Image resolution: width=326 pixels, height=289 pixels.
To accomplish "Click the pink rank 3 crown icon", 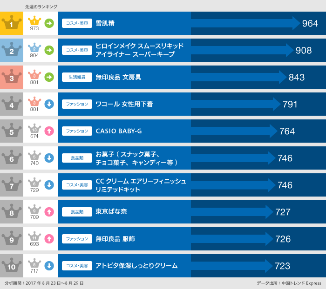I will 12,77.
